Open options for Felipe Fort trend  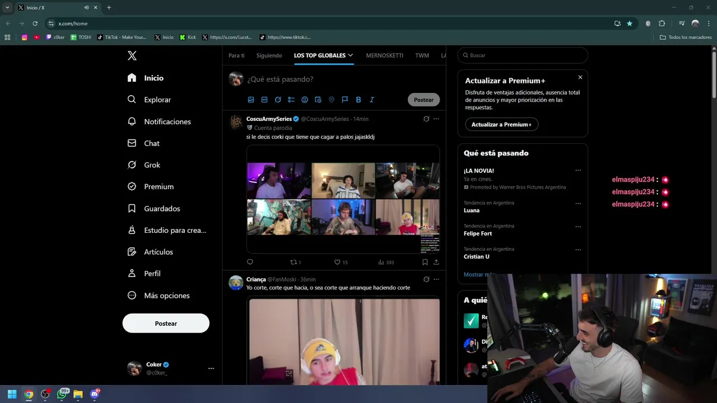coord(578,227)
